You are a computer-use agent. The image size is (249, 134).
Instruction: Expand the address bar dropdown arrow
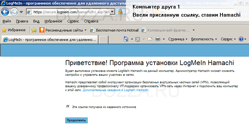click(x=112, y=12)
